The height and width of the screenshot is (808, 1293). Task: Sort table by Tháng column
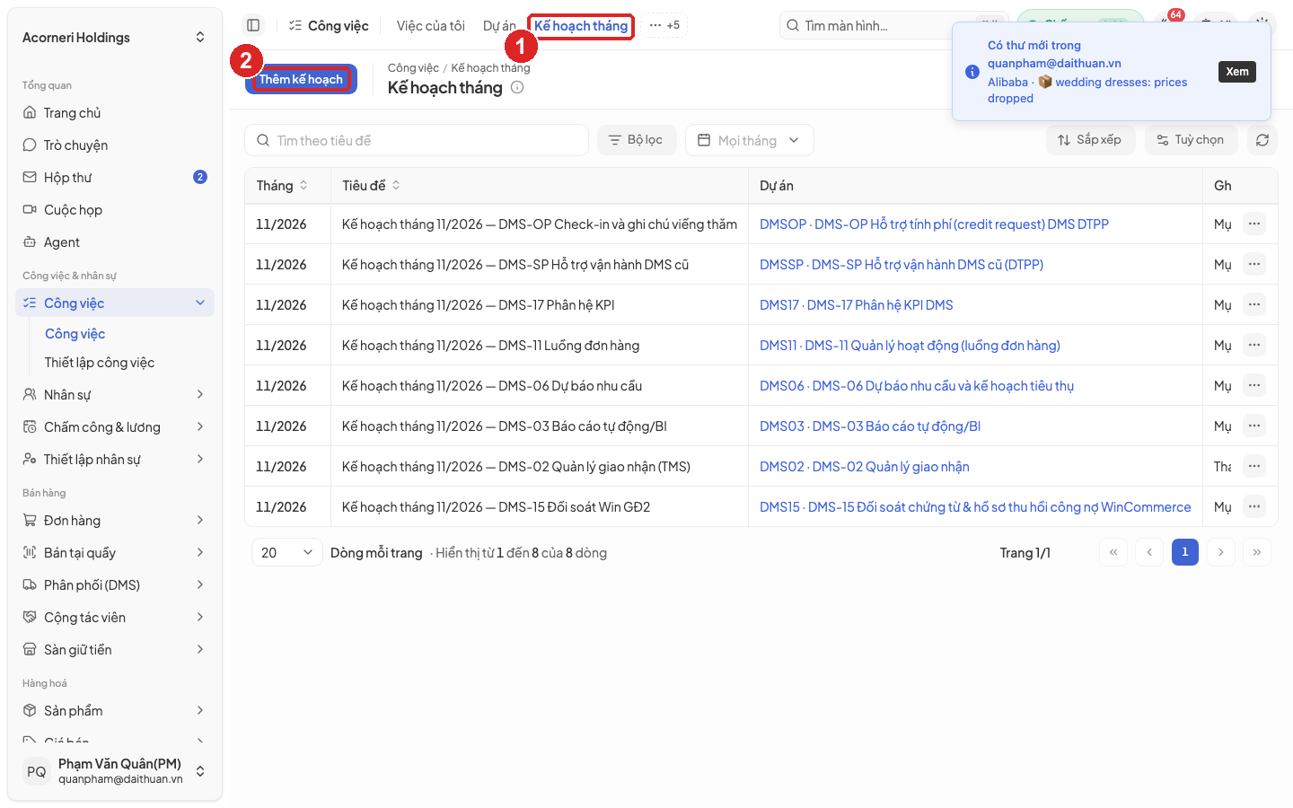click(x=282, y=186)
